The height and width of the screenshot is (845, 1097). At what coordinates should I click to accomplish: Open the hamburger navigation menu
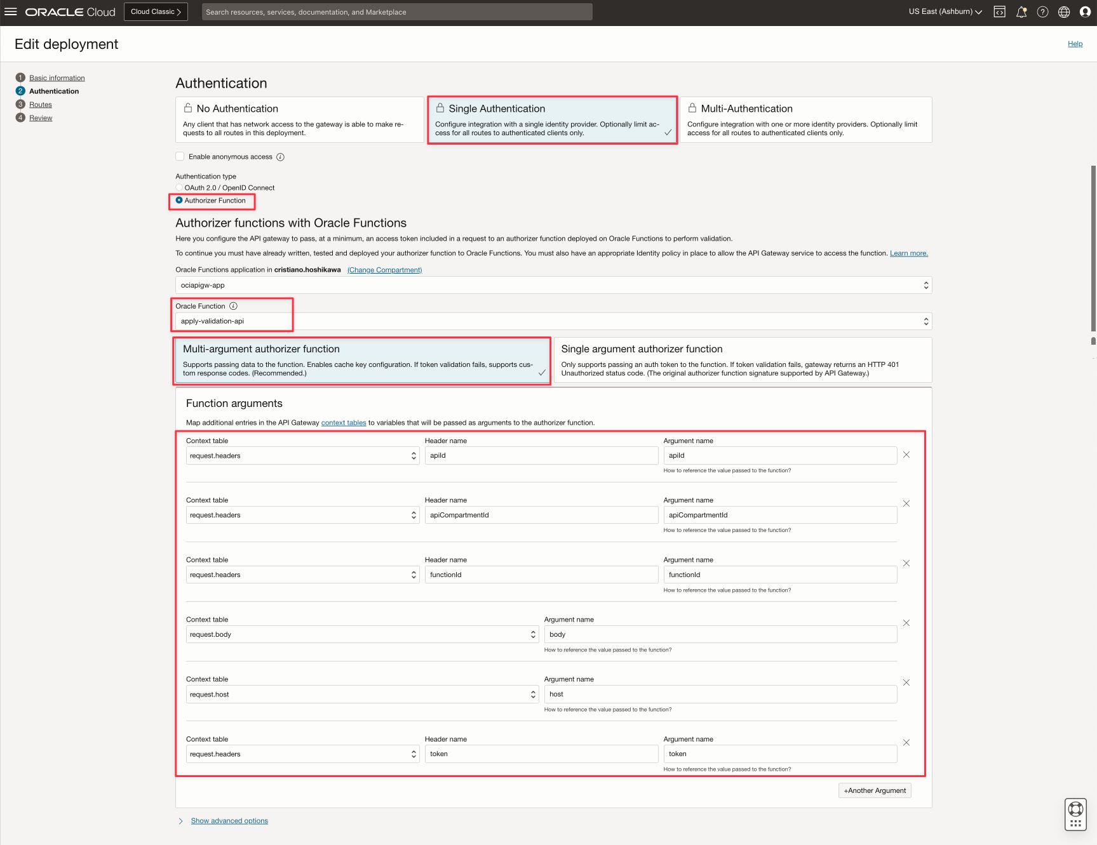pyautogui.click(x=11, y=12)
